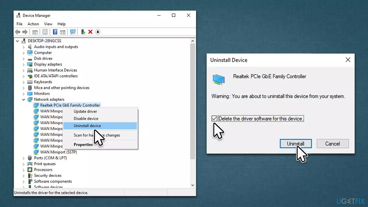This screenshot has width=368, height=207.
Task: Select Software components label
Action: click(53, 181)
